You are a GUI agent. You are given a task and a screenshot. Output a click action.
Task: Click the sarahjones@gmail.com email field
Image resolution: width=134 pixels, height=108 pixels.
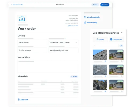point(64,51)
